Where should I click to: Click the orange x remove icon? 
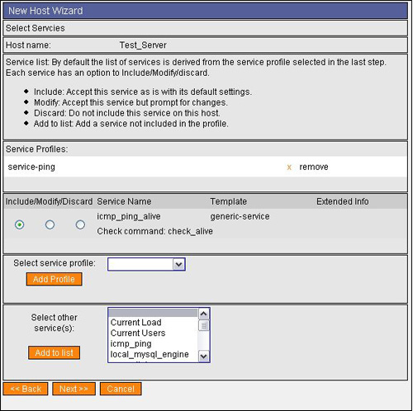click(x=289, y=168)
